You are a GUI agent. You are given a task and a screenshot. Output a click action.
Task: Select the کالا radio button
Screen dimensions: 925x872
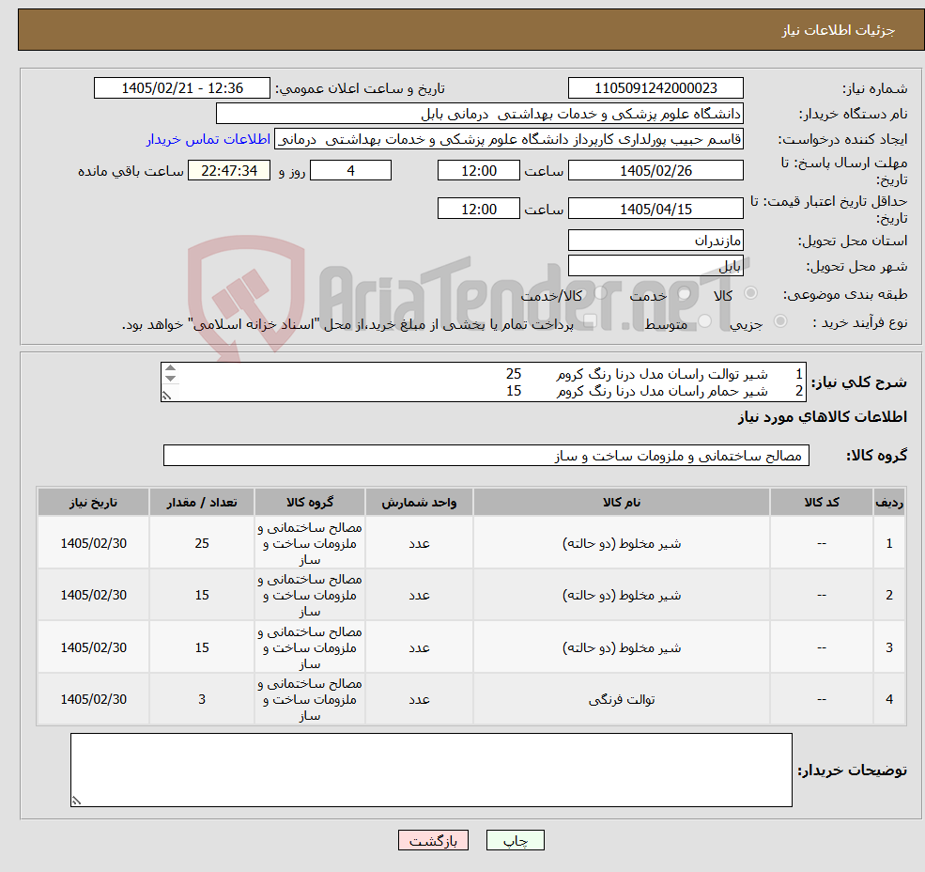pyautogui.click(x=751, y=293)
